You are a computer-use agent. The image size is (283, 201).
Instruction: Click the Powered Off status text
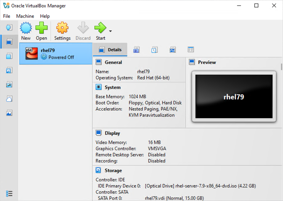61,57
